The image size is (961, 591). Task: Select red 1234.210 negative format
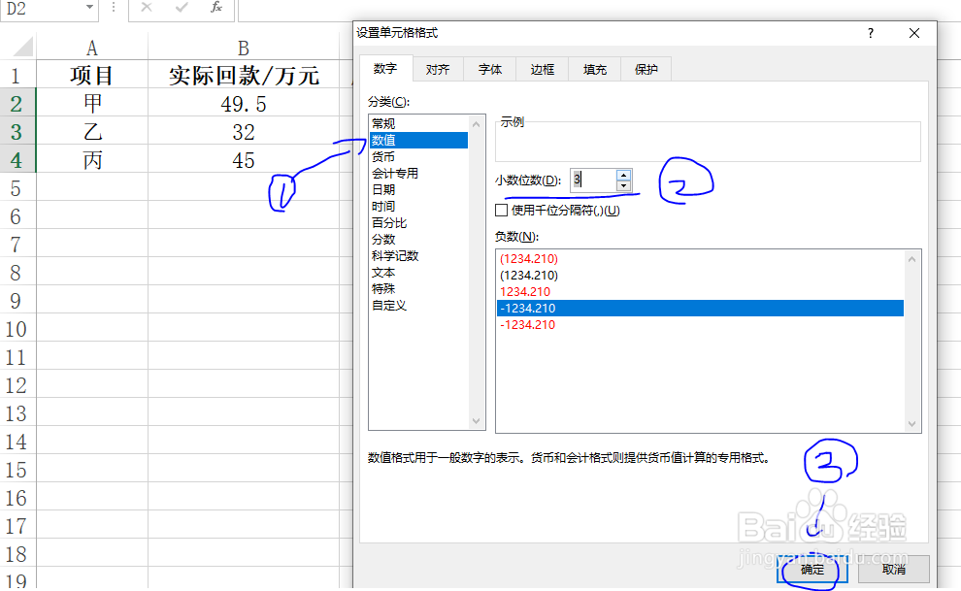pos(700,292)
